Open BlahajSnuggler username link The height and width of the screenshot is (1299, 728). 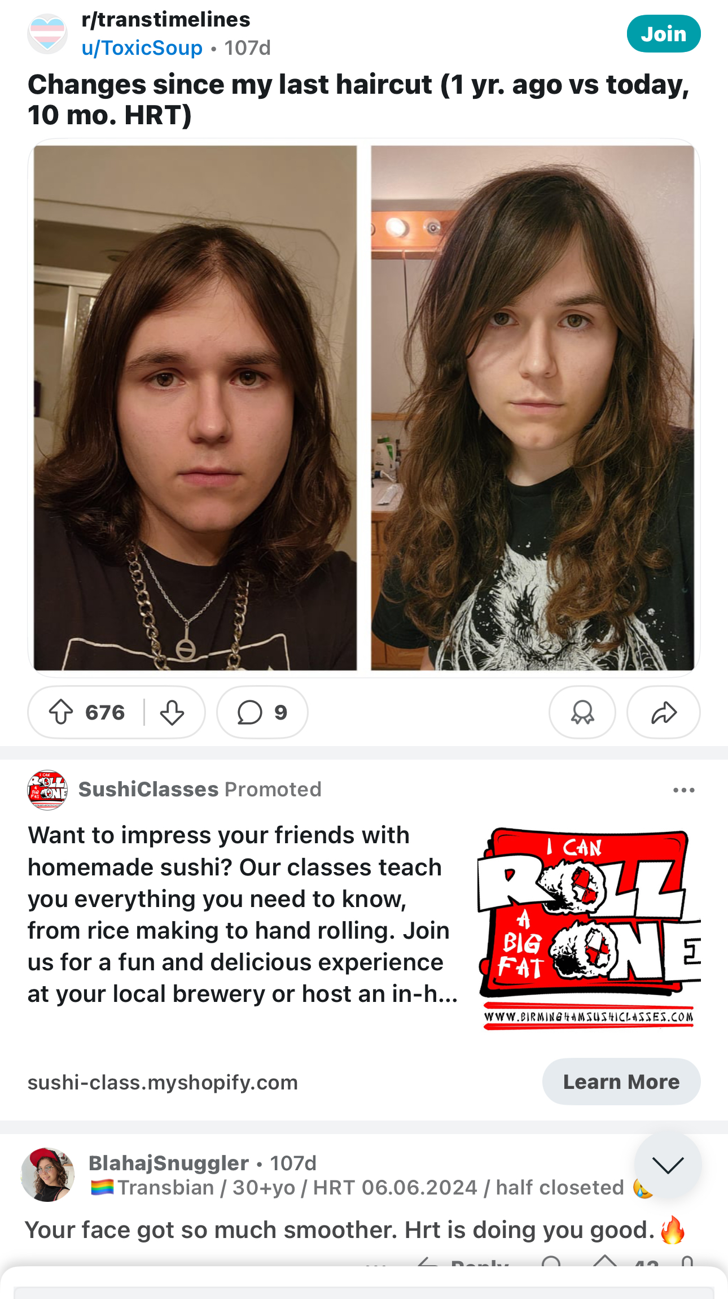pyautogui.click(x=169, y=1163)
